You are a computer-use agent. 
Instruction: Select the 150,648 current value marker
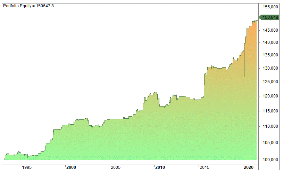269,17
